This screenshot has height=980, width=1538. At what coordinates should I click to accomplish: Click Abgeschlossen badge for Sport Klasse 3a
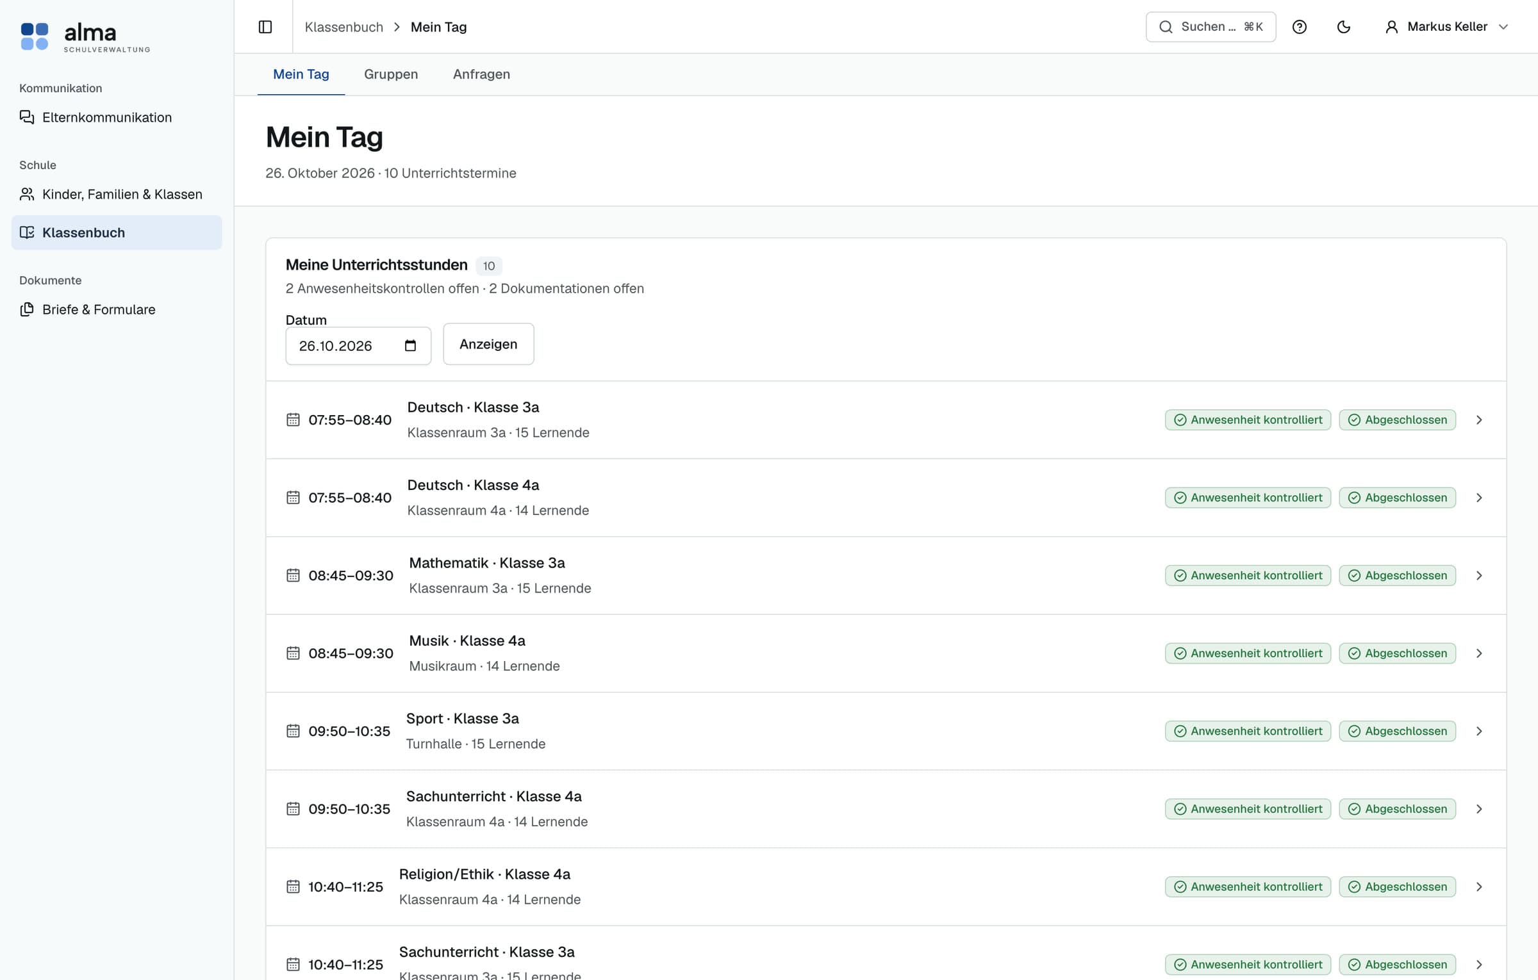coord(1397,731)
